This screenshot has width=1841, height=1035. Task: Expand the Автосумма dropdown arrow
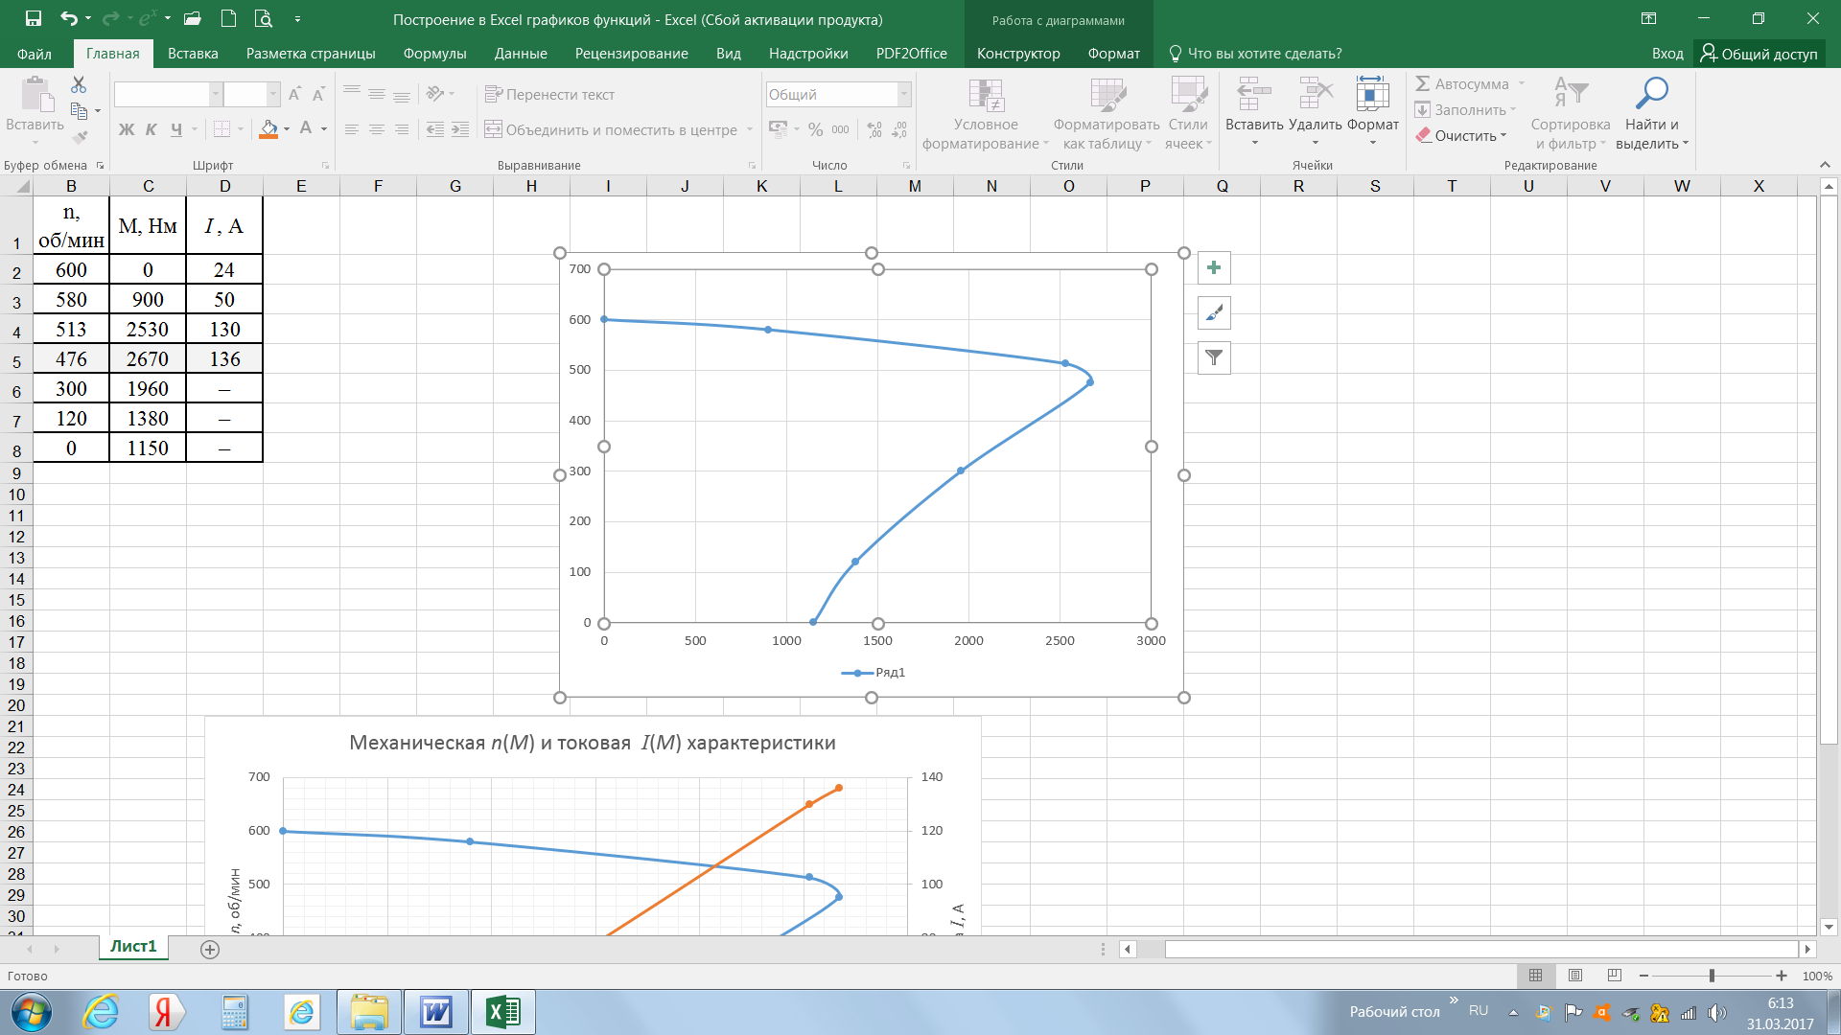[1521, 83]
